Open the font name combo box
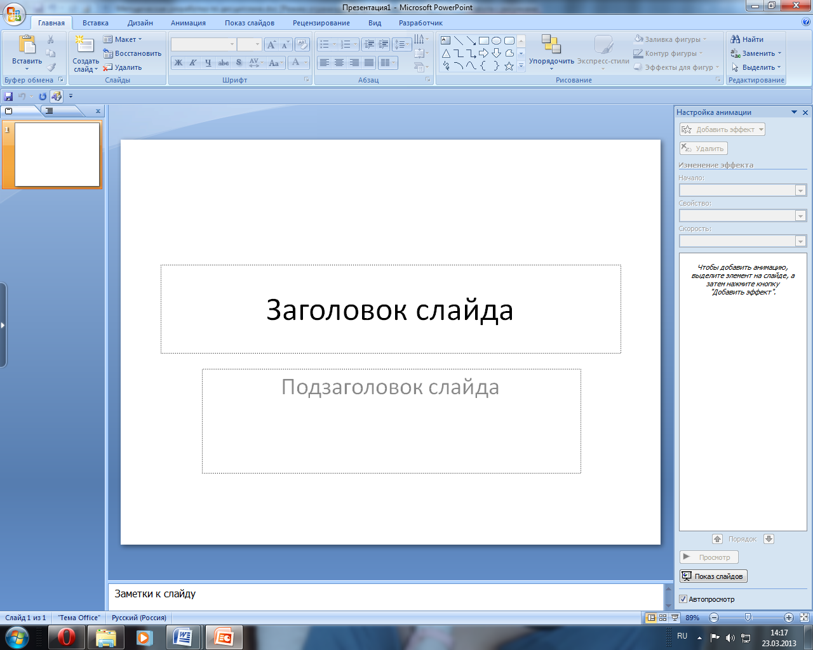The image size is (813, 650). click(x=203, y=44)
